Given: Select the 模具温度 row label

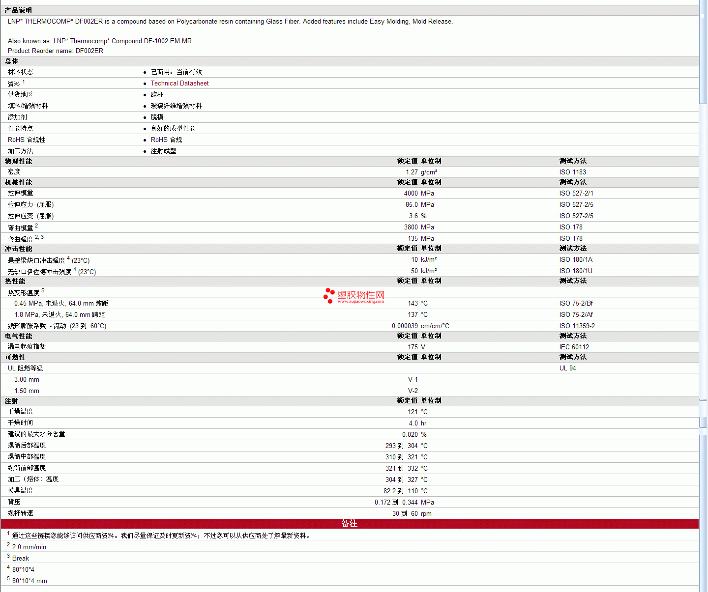Looking at the screenshot, I should 21,491.
